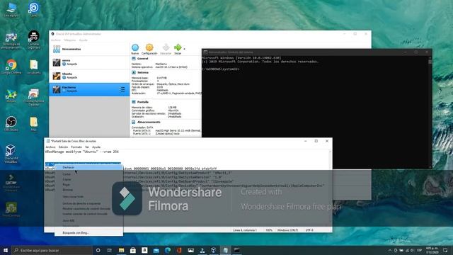Viewport: 453px width, 255px height.
Task: Choose Deshacer in the context menu
Action: pos(88,167)
